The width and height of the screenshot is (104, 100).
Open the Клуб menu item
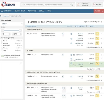point(49,11)
